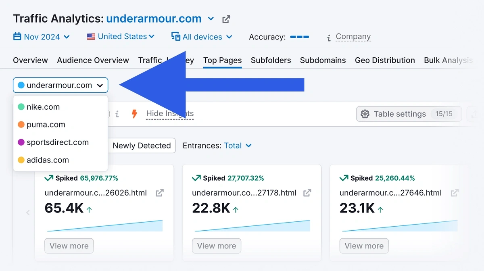Open underarmour.com external link icon in title
484x271 pixels.
pos(226,19)
